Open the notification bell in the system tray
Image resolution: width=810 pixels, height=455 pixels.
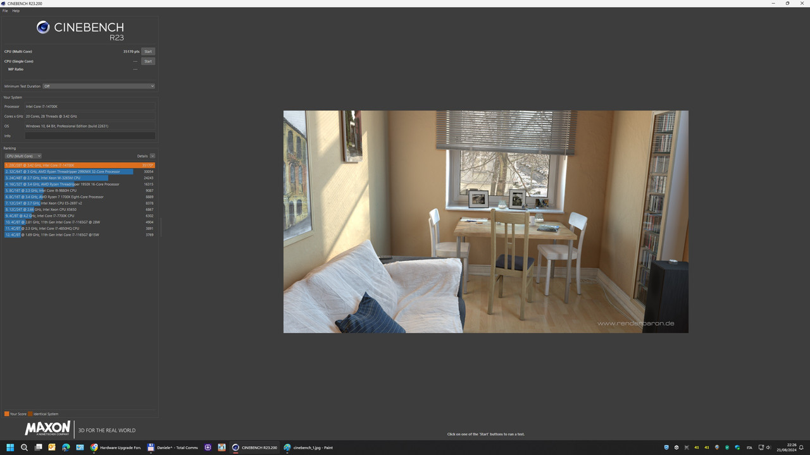click(x=801, y=447)
